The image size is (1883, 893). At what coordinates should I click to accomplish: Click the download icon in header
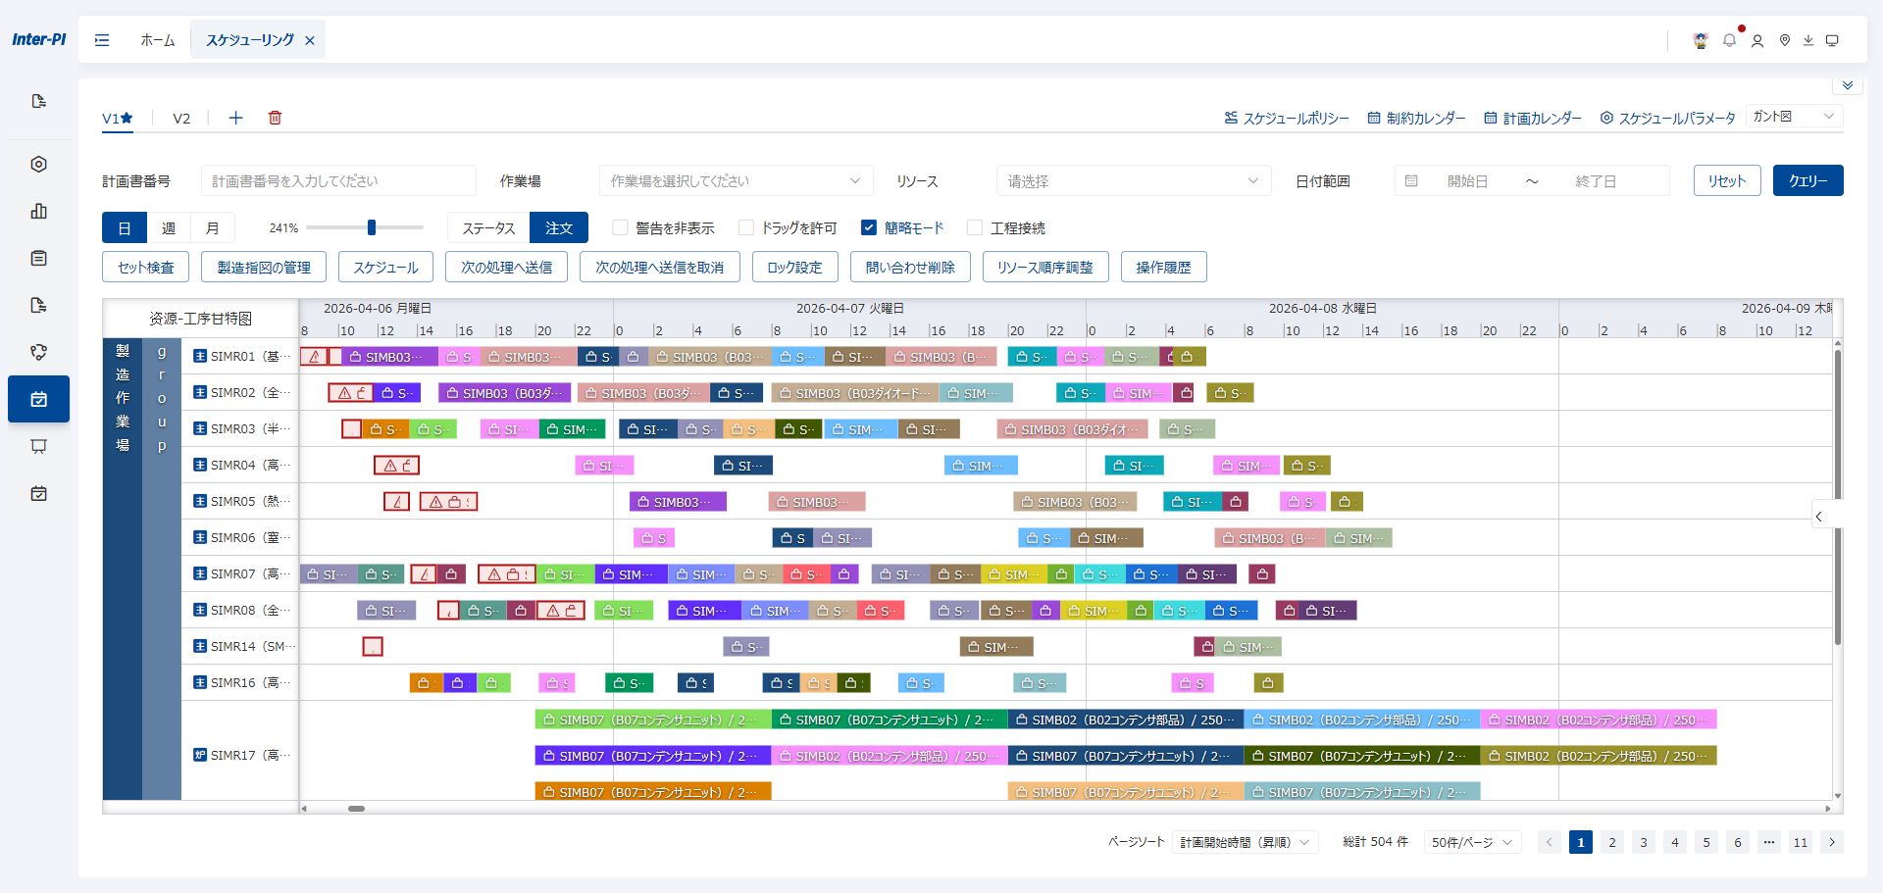(x=1808, y=40)
